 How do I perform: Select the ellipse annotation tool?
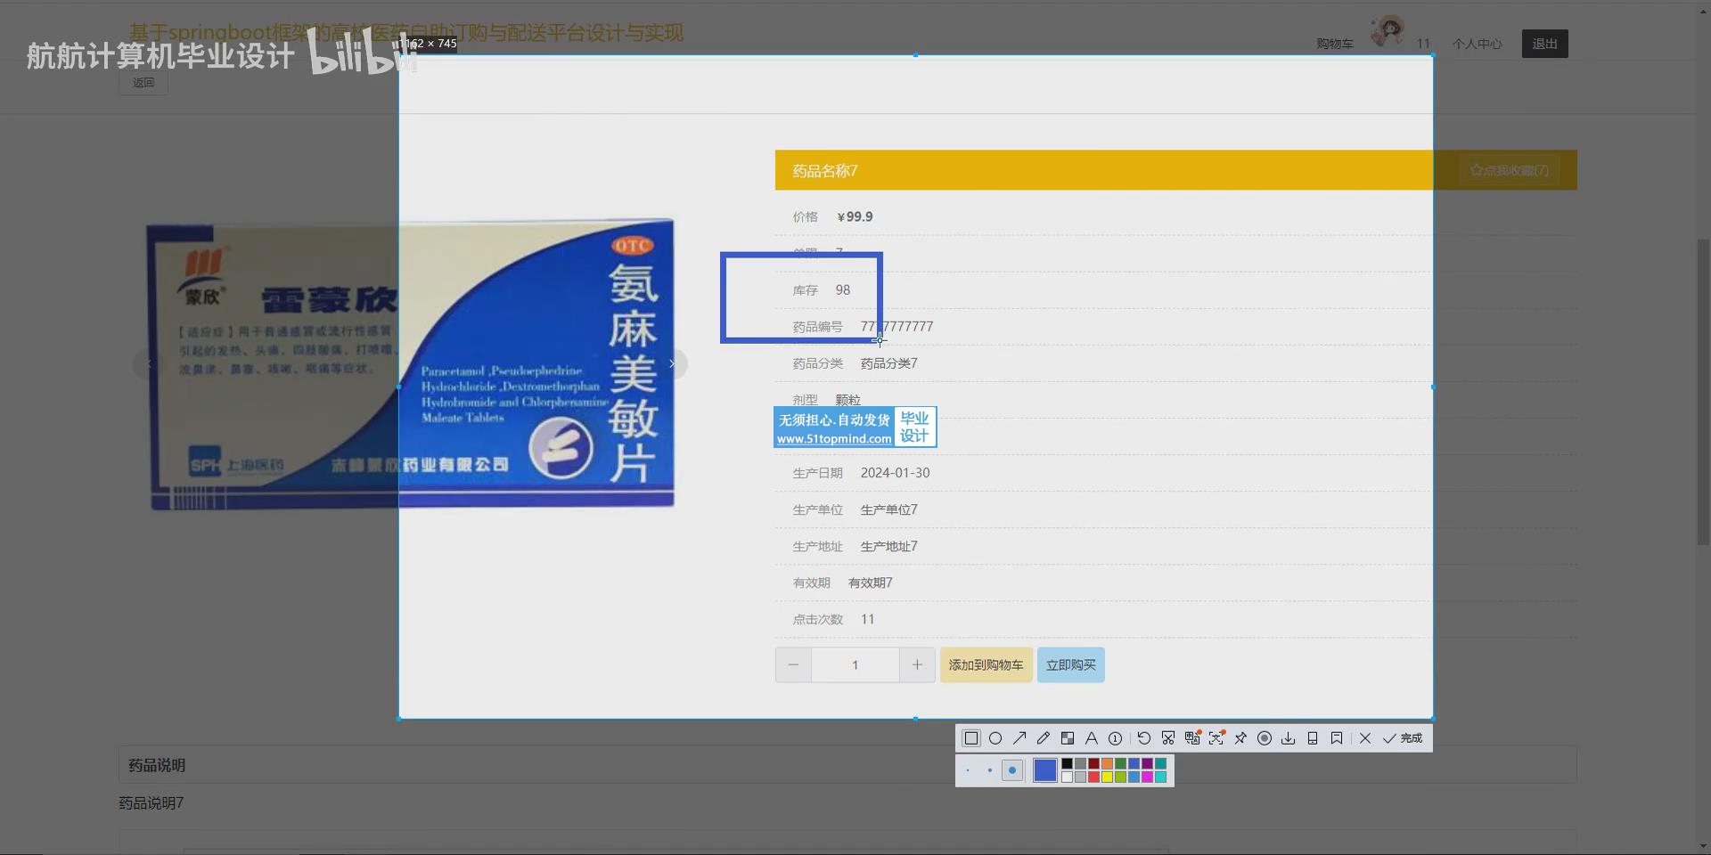click(995, 738)
